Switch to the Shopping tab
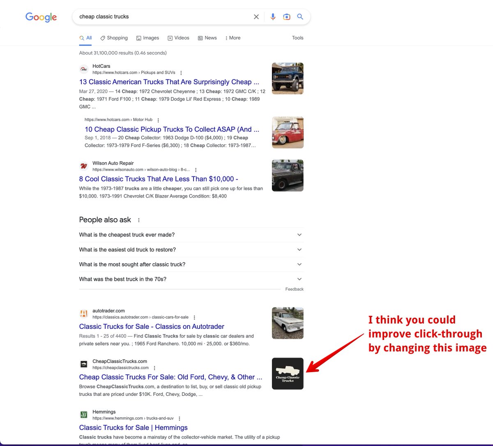 click(x=114, y=38)
